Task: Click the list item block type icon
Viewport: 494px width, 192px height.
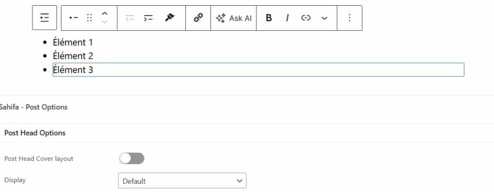Action: 74,18
